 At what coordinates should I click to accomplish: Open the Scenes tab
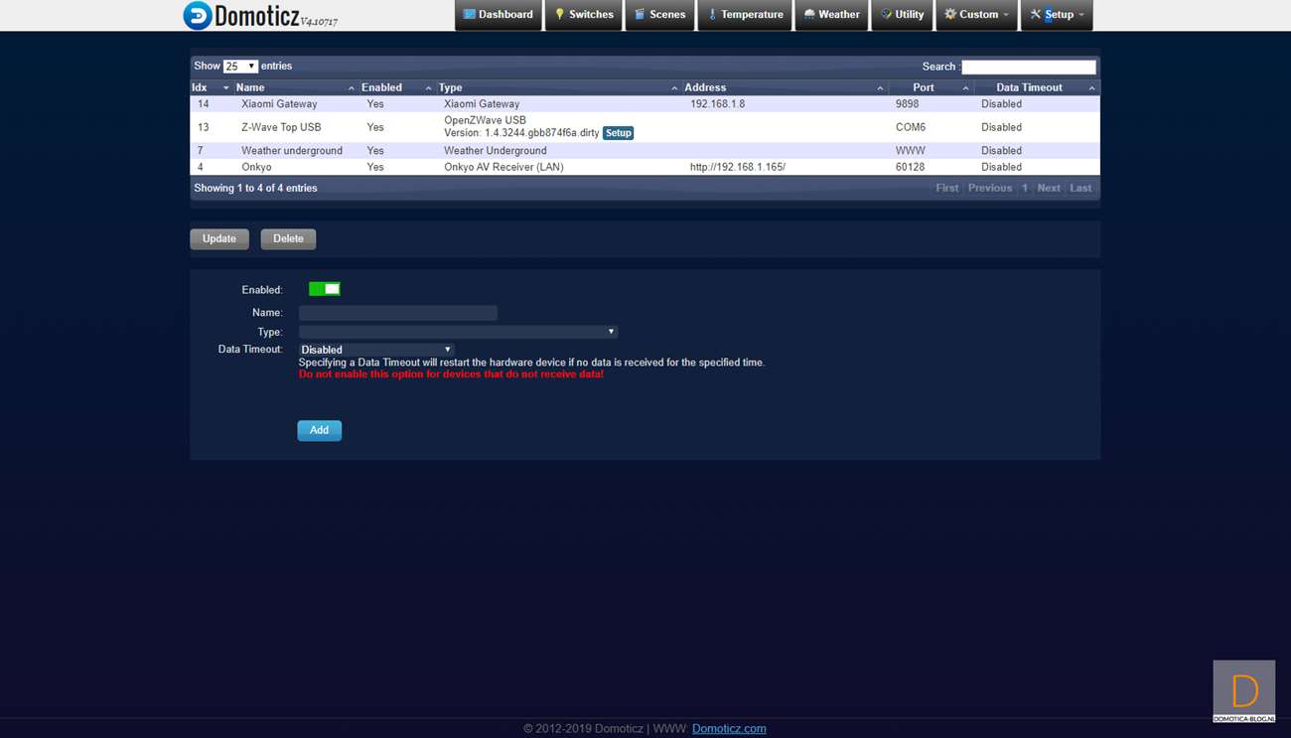click(x=659, y=15)
